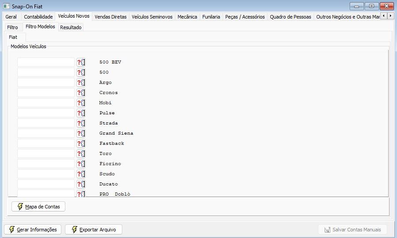Click the Grand Siena model label
This screenshot has height=238, width=397.
[116, 133]
